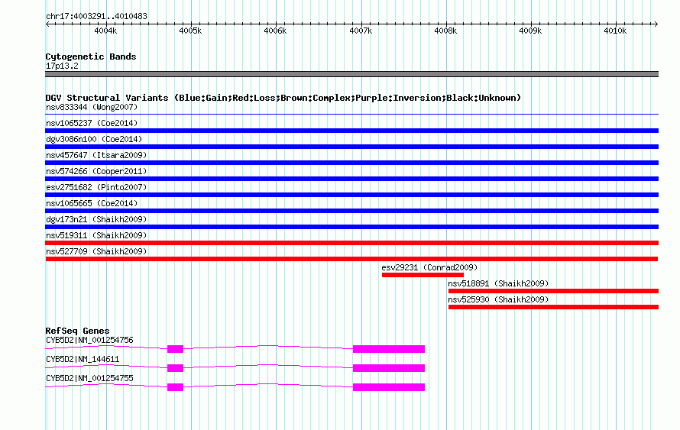Click the right arrowhead of the coordinate ruler
This screenshot has width=680, height=430.
[x=656, y=24]
